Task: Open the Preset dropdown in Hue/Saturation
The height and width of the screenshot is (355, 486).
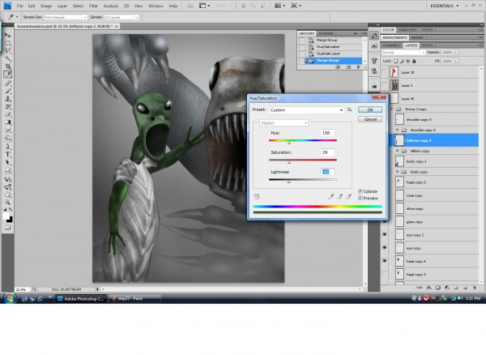Action: [306, 109]
